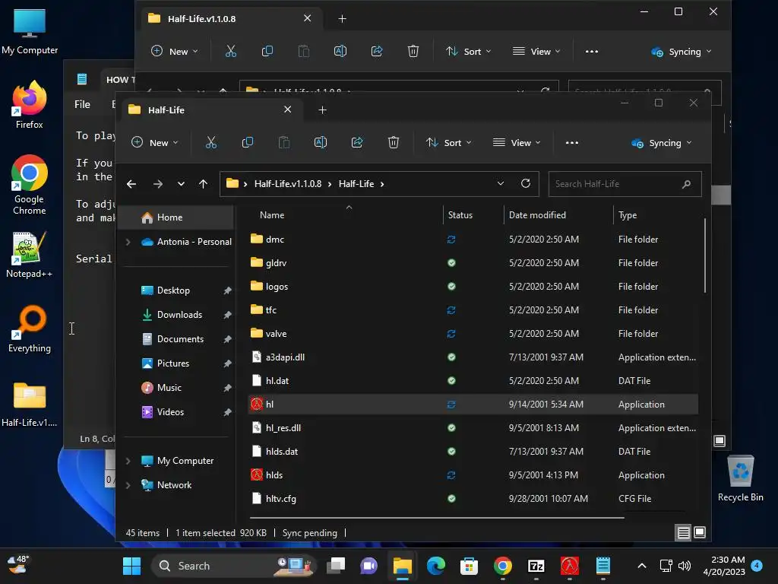This screenshot has width=778, height=584.
Task: Select the Recycle Bin on desktop
Action: [x=740, y=478]
